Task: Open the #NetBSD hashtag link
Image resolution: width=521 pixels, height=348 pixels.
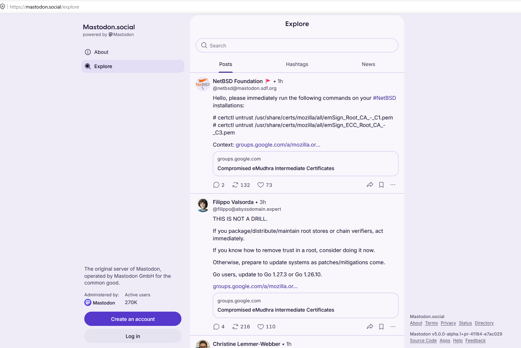Action: [385, 98]
